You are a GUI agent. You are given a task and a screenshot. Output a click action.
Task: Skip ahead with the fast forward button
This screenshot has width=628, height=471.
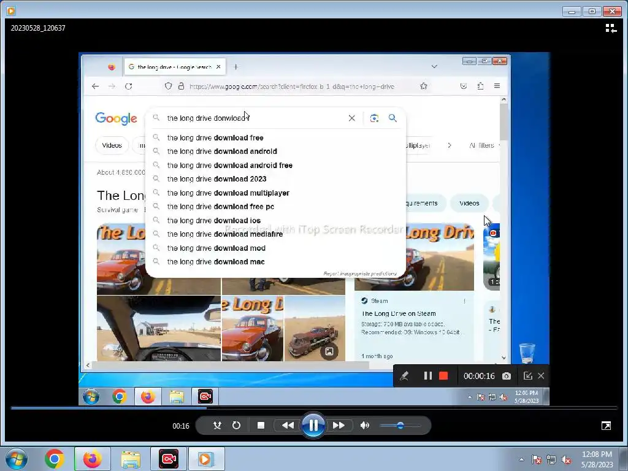[x=339, y=426]
